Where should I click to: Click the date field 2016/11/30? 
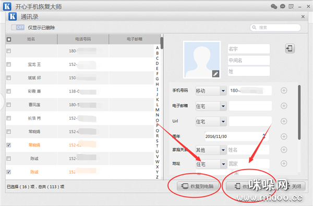pyautogui.click(x=236, y=136)
